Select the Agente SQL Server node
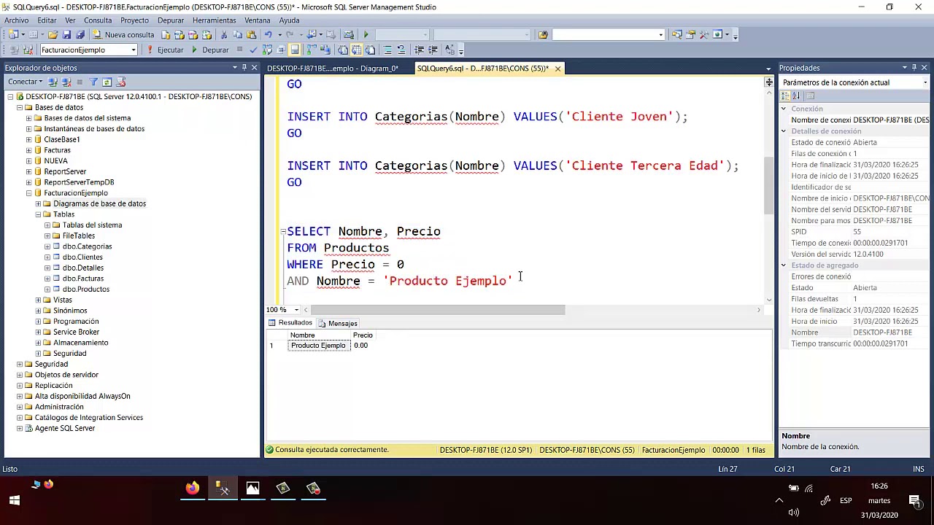The image size is (934, 525). [x=65, y=428]
